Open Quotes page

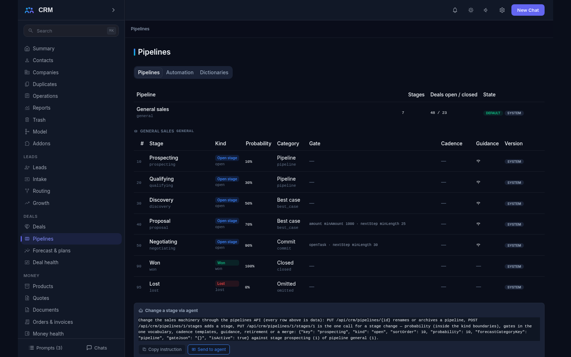71,298
